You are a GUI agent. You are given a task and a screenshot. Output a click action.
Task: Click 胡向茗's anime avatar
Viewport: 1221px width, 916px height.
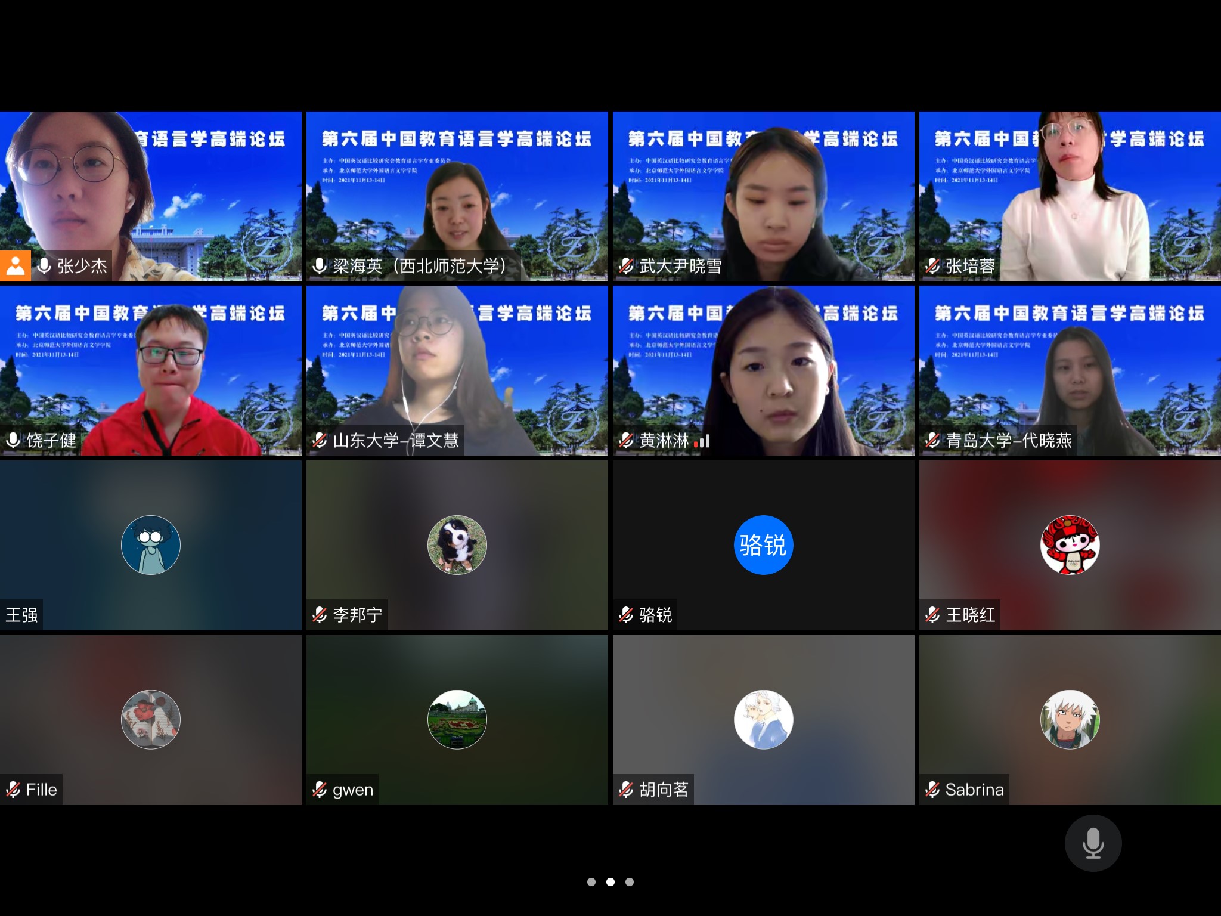(764, 719)
